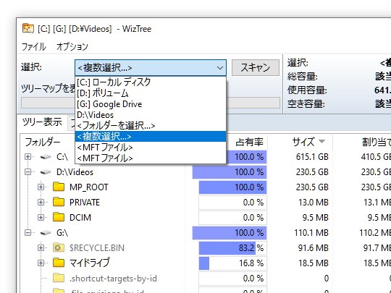Expand the マイドライブ folder node
This screenshot has width=391, height=293.
pyautogui.click(x=41, y=263)
